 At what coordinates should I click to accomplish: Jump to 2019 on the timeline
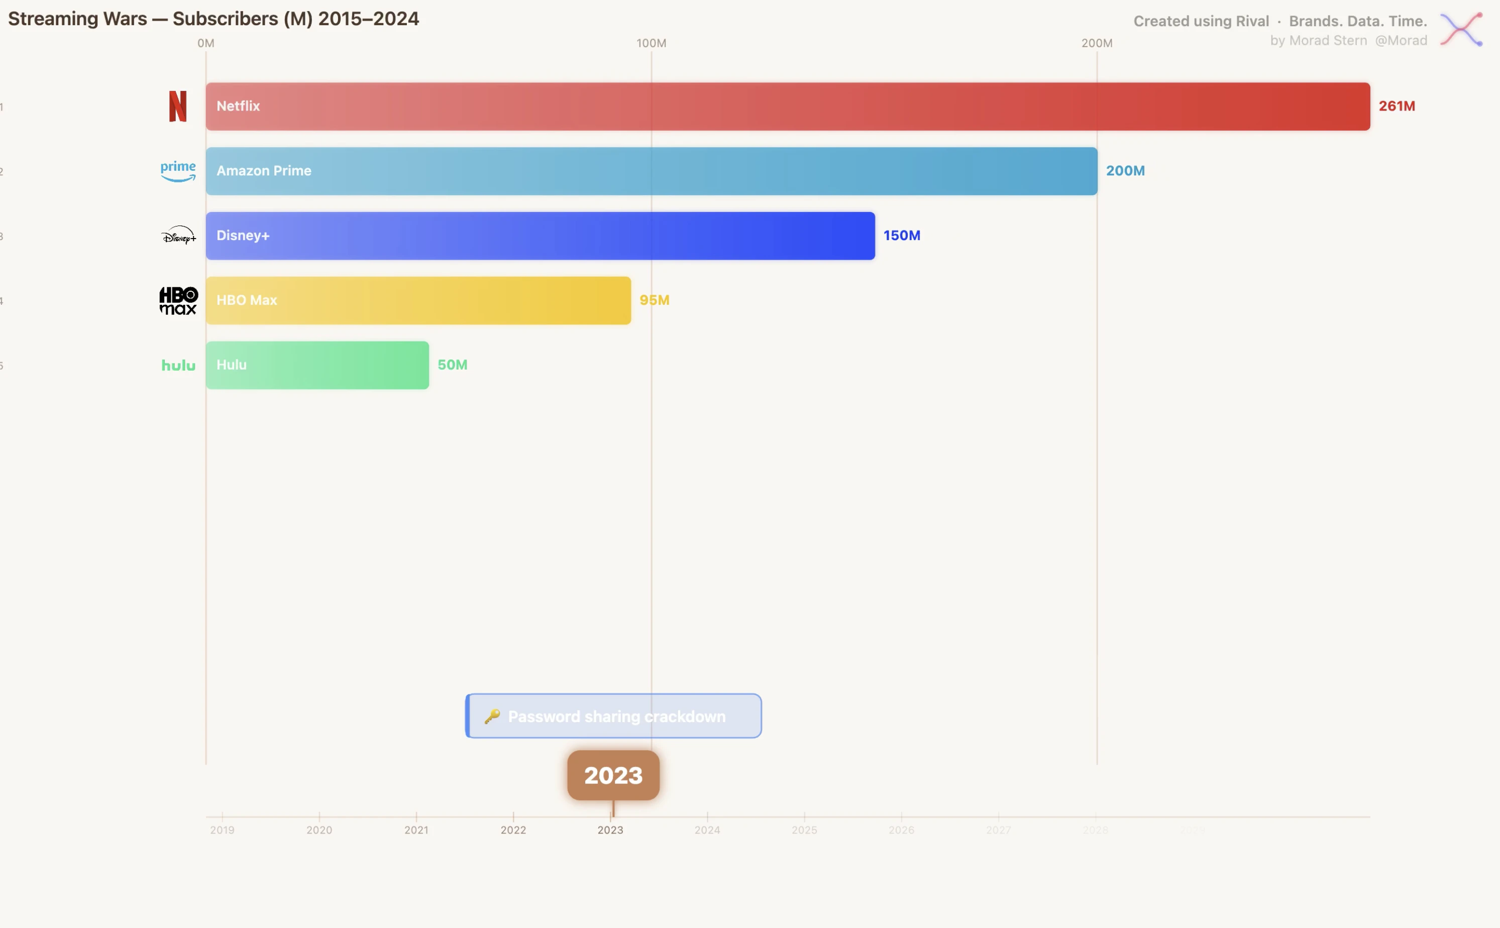[222, 830]
